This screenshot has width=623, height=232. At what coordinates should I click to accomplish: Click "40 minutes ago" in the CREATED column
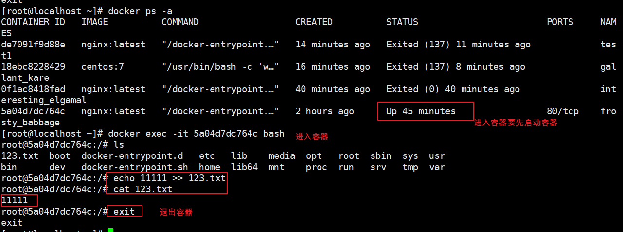point(333,89)
